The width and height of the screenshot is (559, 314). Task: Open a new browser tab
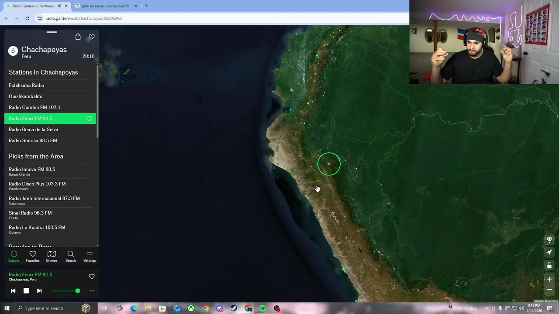(146, 6)
